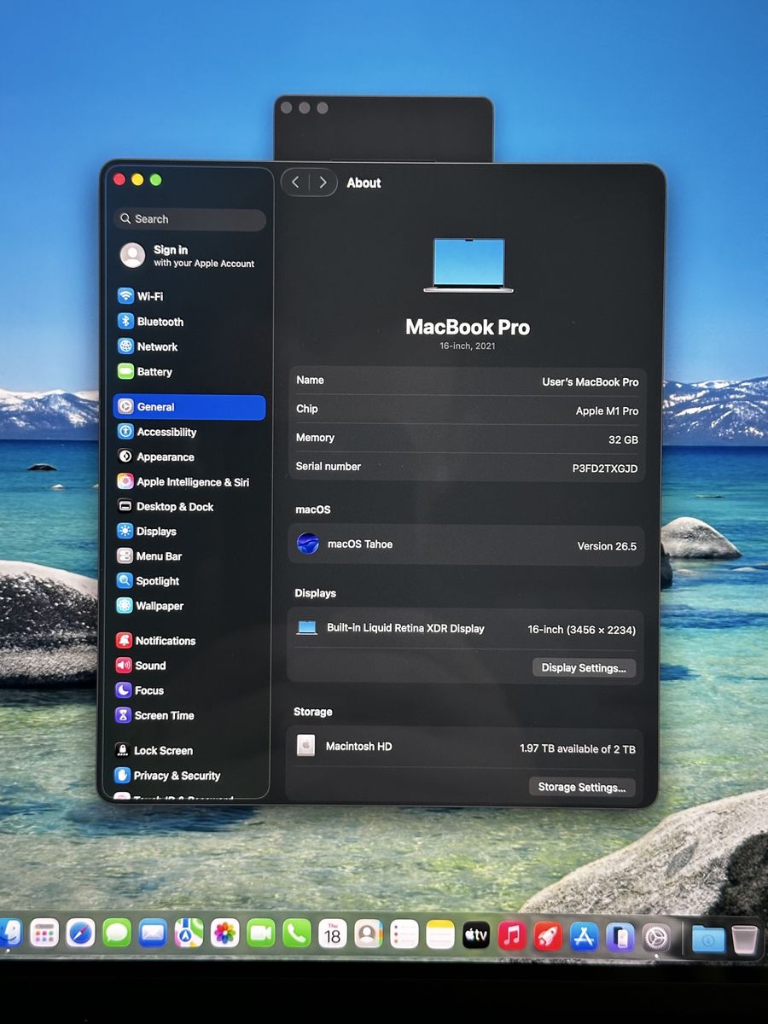Screen dimensions: 768x1024
Task: Go forward with the right chevron
Action: [323, 182]
